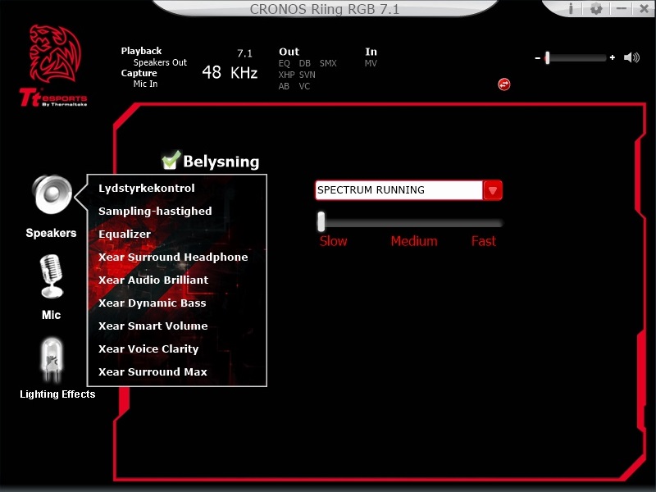Select Equalizer menu entry
The image size is (656, 492).
coord(125,235)
